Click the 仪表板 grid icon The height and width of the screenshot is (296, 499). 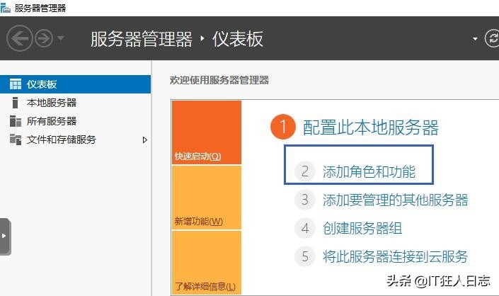point(16,84)
